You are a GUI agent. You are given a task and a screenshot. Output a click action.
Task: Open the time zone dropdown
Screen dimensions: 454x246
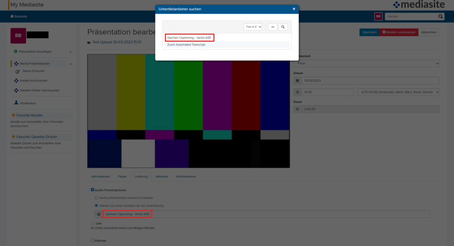[x=398, y=92]
